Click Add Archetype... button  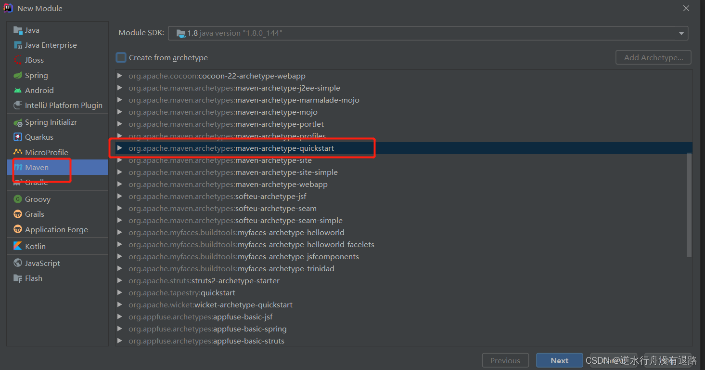(x=654, y=57)
